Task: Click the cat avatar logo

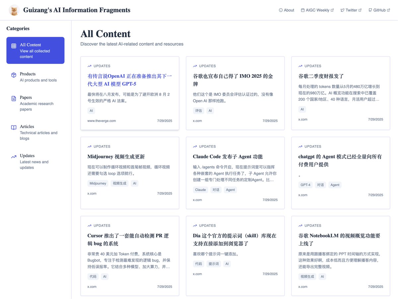Action: (14, 10)
